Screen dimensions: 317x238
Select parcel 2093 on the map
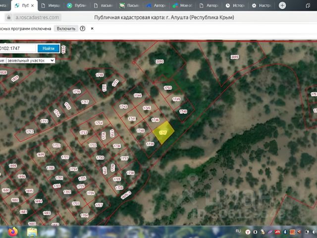click(x=159, y=61)
